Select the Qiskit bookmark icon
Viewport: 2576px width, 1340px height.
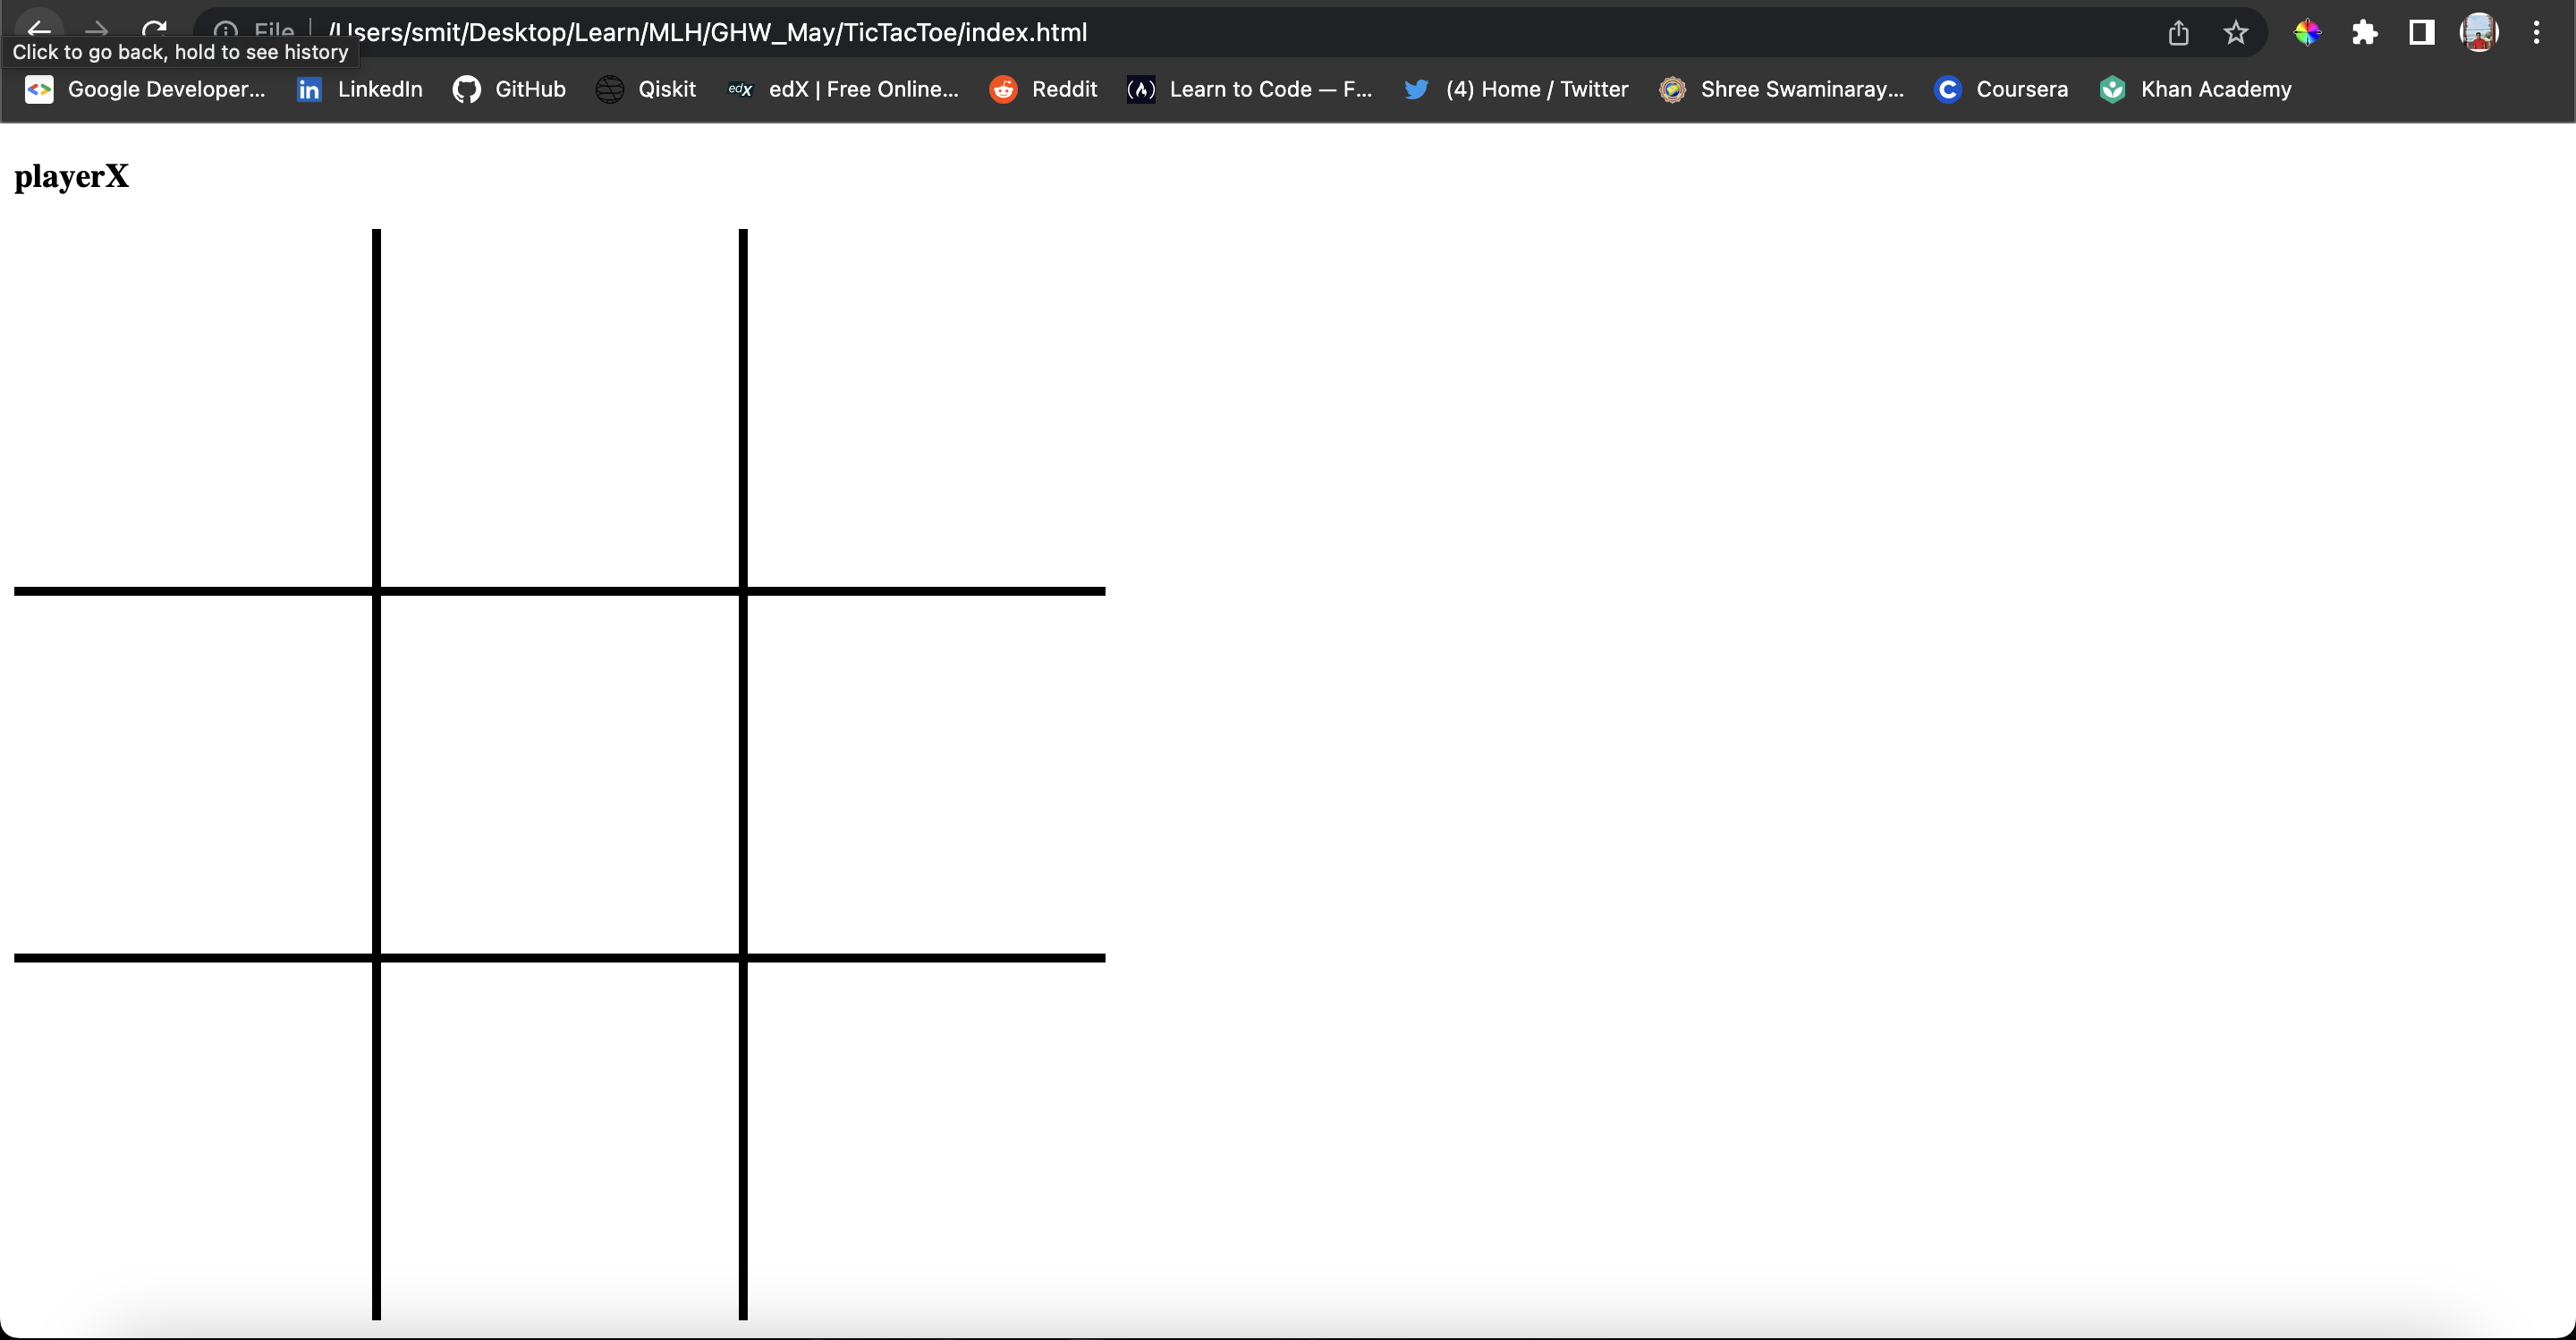[x=609, y=89]
